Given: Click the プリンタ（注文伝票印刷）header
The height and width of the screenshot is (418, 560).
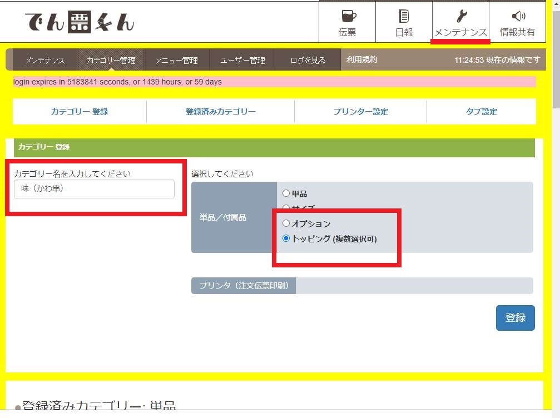Looking at the screenshot, I should tap(243, 285).
